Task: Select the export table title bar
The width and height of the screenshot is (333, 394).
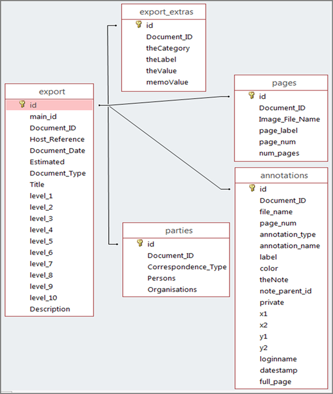Action: tap(51, 91)
